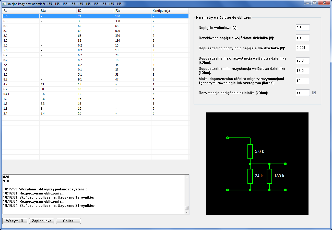The width and height of the screenshot is (332, 230).
Task: Run calculation with Oblicz button
Action: click(68, 221)
